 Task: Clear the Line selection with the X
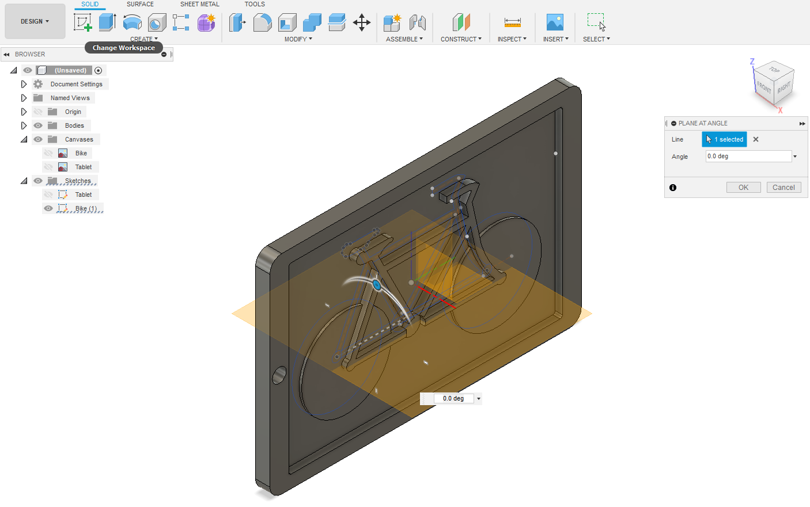pos(756,139)
